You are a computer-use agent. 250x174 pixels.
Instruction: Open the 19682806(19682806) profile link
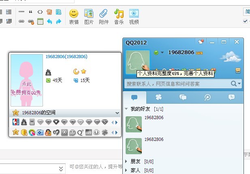(66, 57)
